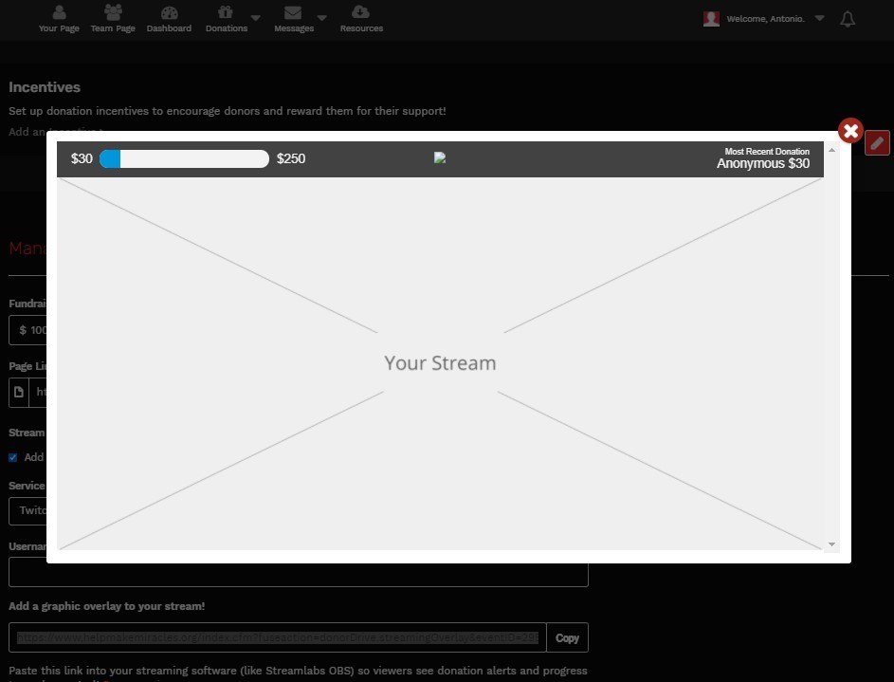Viewport: 894px width, 682px height.
Task: Go to the Team Page
Action: 113,18
